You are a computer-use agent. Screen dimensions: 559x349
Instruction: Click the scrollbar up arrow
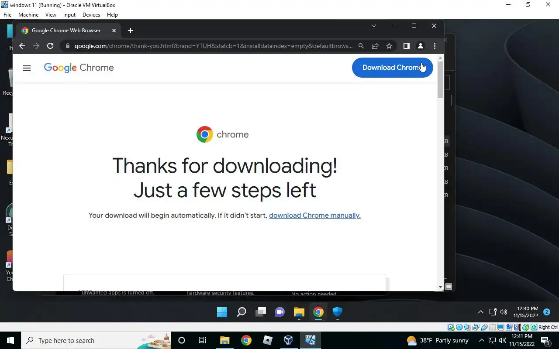click(x=441, y=58)
